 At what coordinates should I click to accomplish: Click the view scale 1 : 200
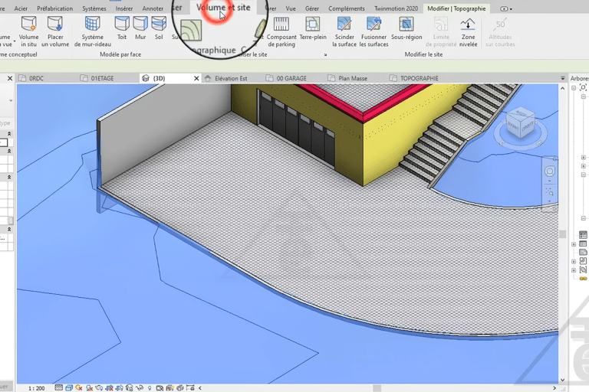coord(37,388)
